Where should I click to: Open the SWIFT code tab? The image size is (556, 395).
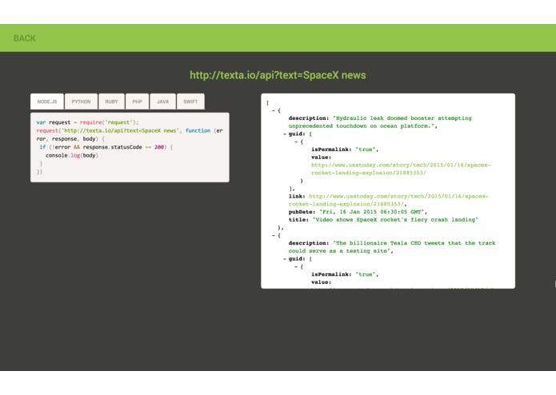(x=190, y=102)
